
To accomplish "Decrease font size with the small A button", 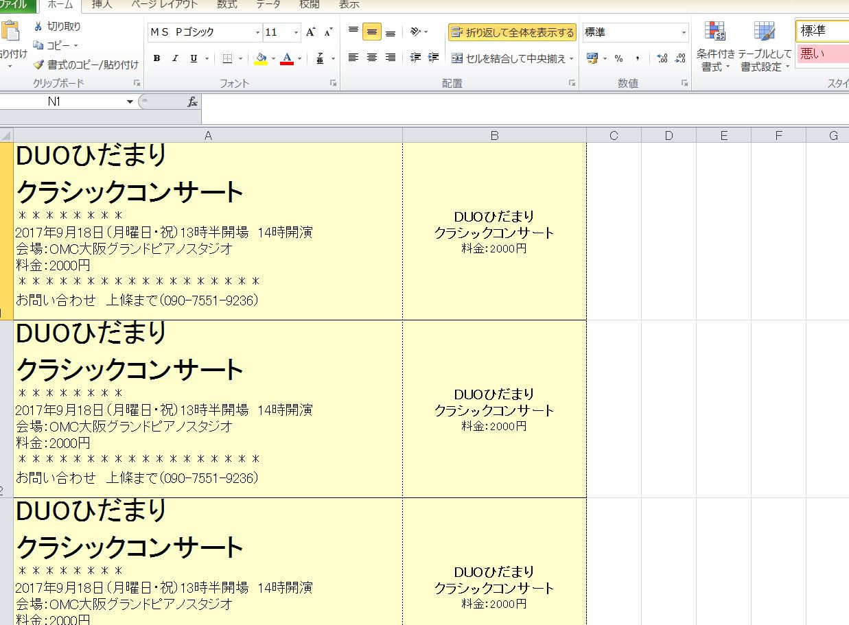I will pos(328,32).
